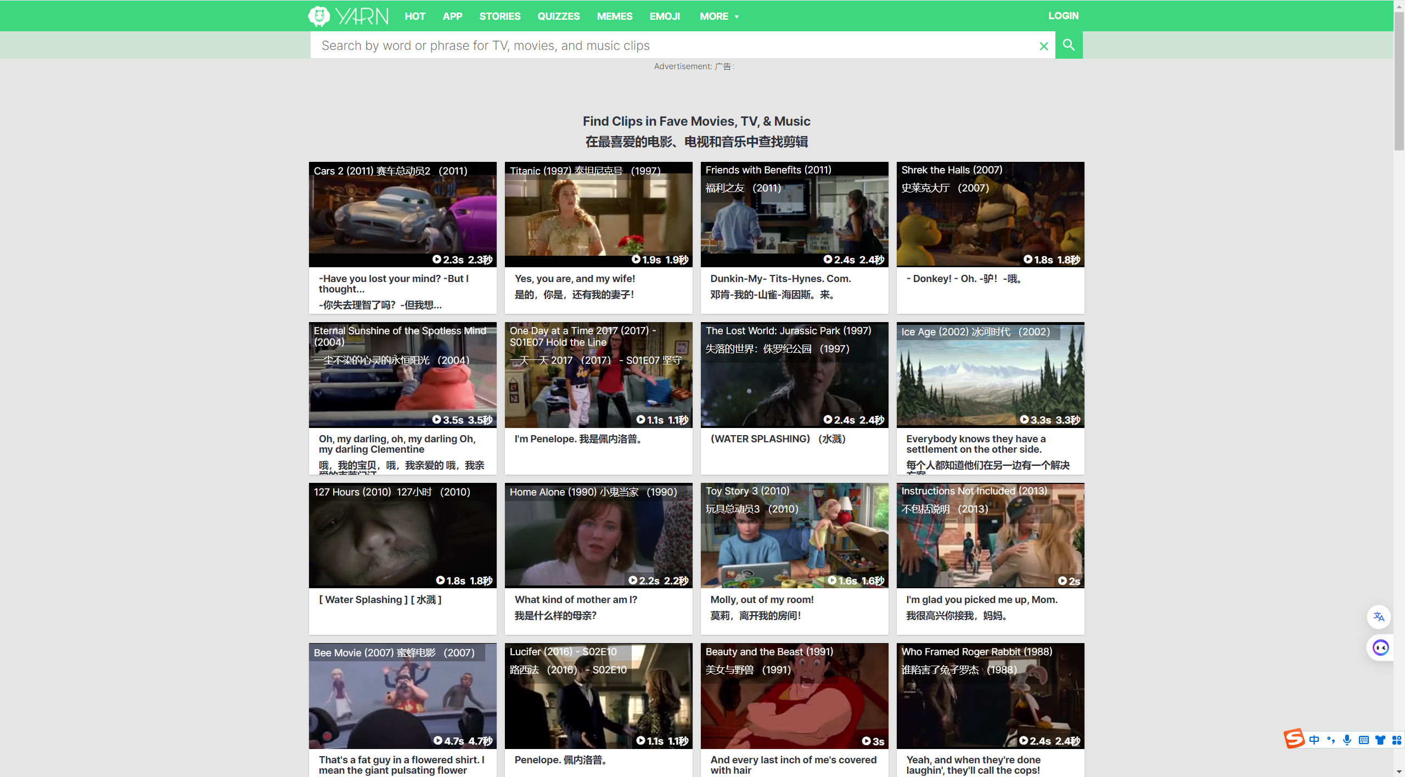Open the MEMES section
The width and height of the screenshot is (1405, 777).
[615, 16]
